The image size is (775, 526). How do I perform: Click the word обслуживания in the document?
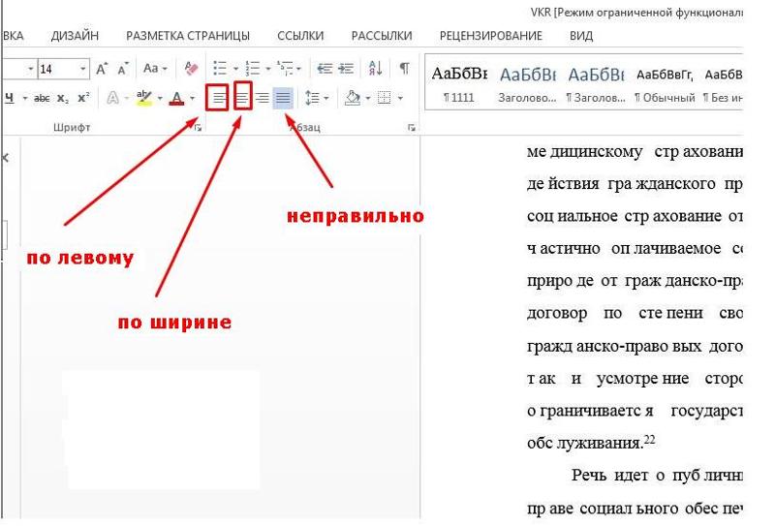coord(584,444)
